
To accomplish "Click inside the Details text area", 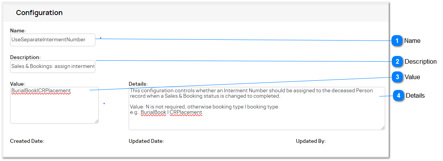I will tap(257, 108).
